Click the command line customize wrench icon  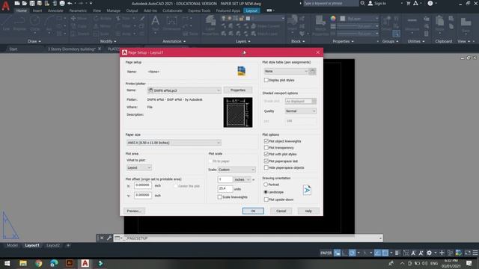click(x=109, y=238)
